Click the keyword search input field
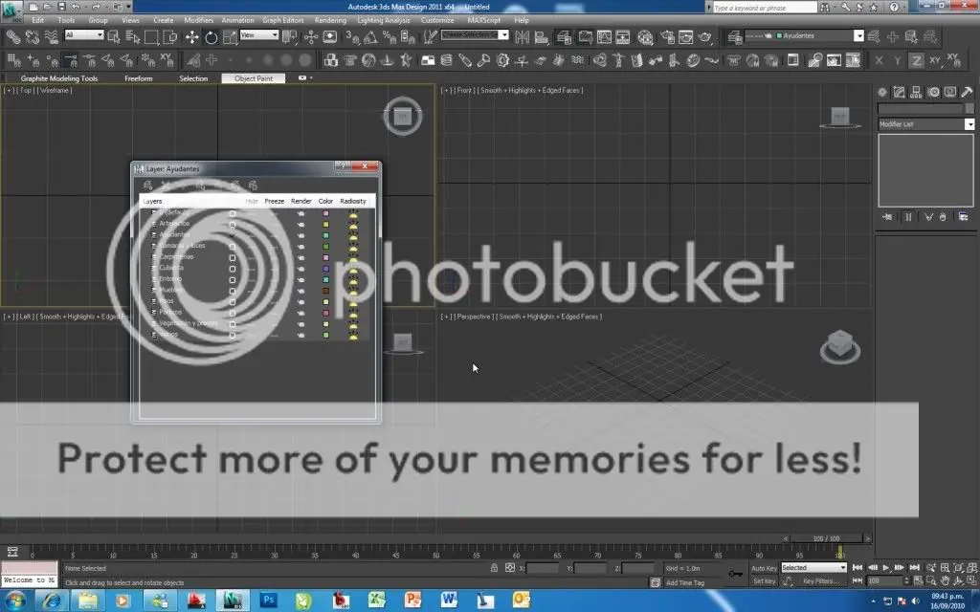 765,8
